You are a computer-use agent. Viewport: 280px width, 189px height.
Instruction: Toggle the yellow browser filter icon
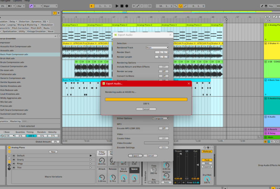(x=55, y=13)
